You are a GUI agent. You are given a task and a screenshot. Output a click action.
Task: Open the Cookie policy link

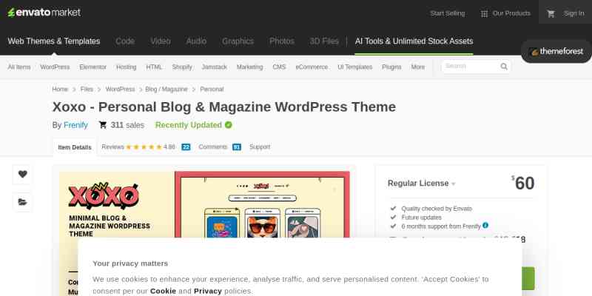163,291
